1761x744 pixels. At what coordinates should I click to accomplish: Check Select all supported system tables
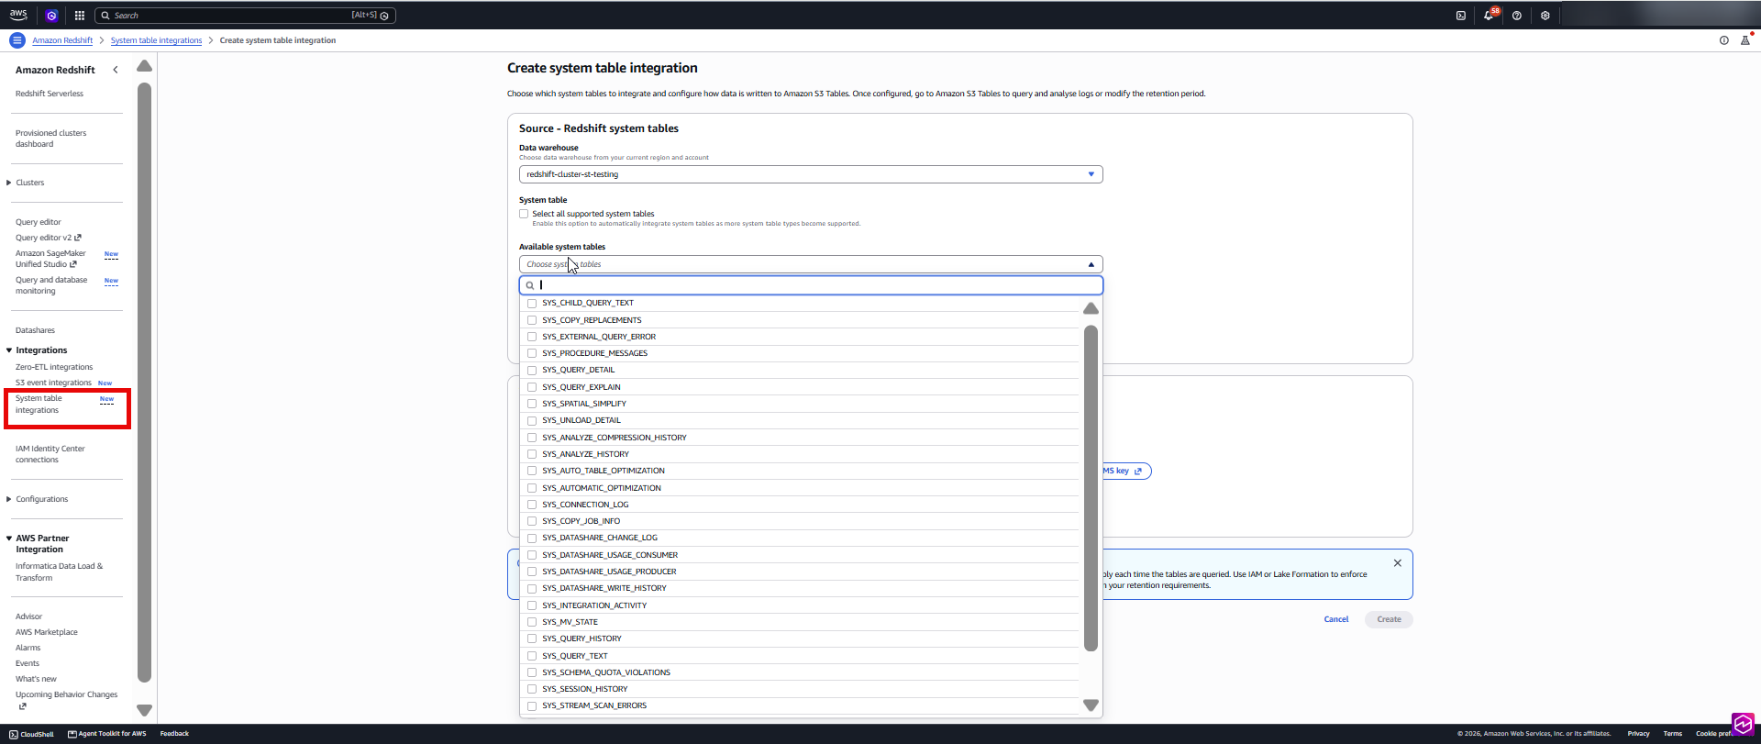click(525, 214)
